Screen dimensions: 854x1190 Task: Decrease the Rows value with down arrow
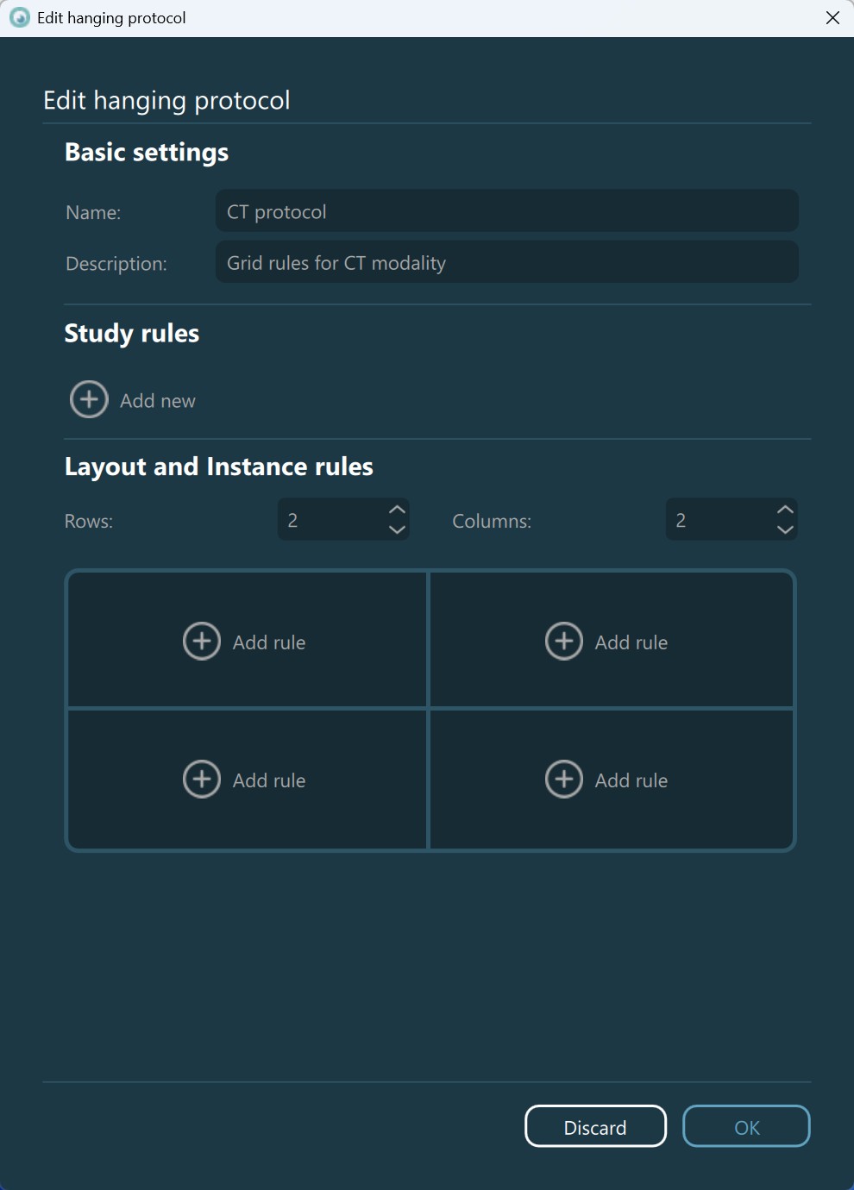click(x=397, y=529)
